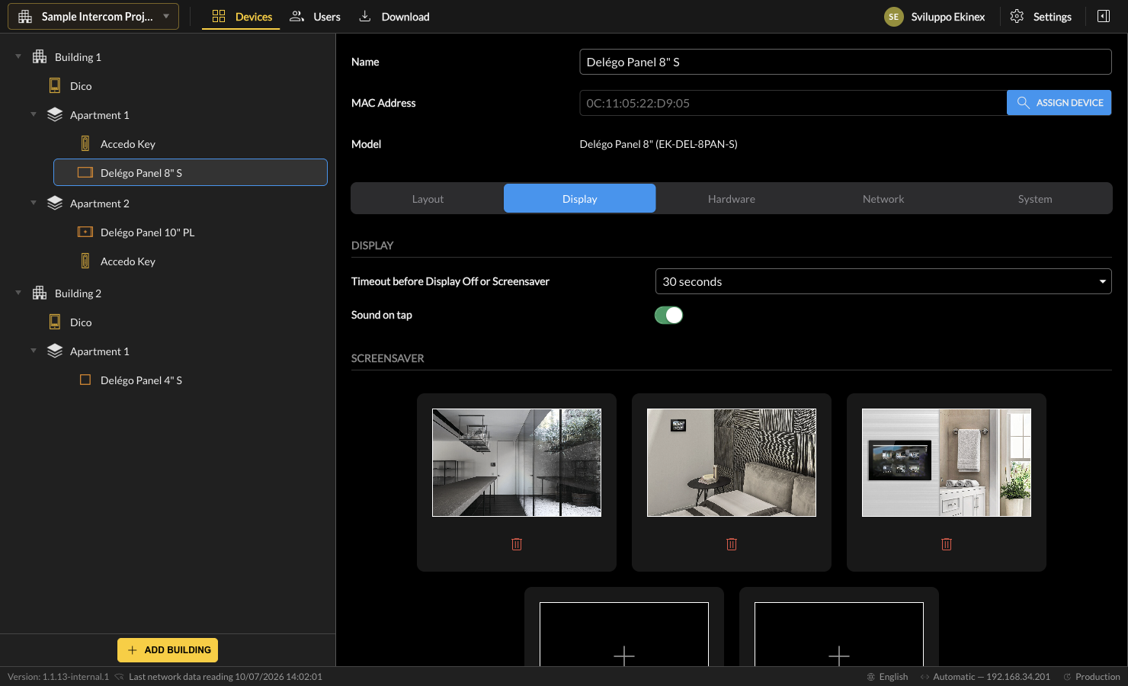
Task: Click the ASSIGN DEVICE button
Action: tap(1059, 103)
